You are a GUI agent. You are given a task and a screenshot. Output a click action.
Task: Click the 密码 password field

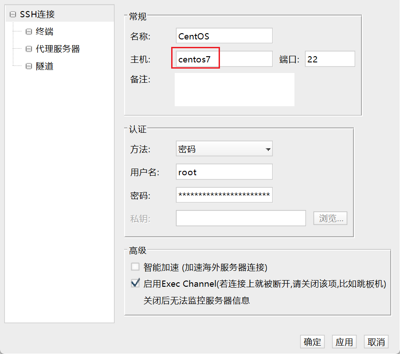pyautogui.click(x=224, y=195)
